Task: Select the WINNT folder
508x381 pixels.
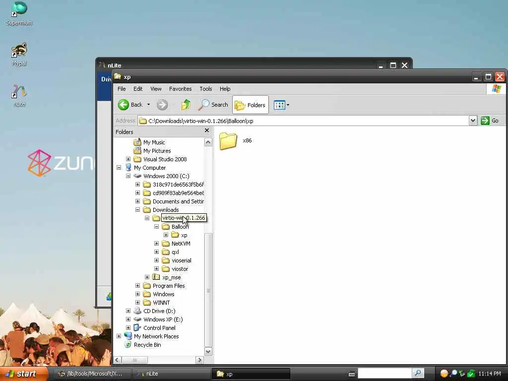Action: [x=161, y=303]
